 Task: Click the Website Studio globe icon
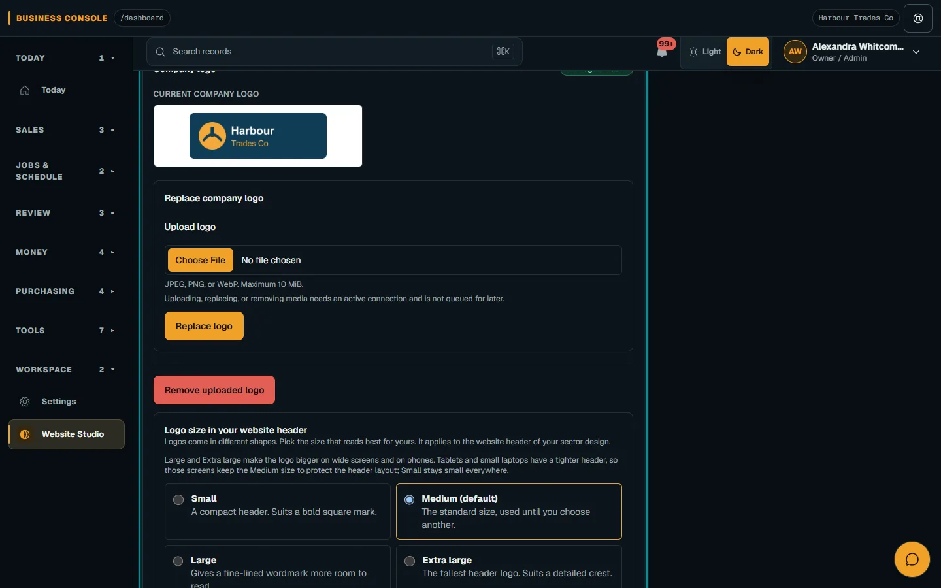pos(25,434)
